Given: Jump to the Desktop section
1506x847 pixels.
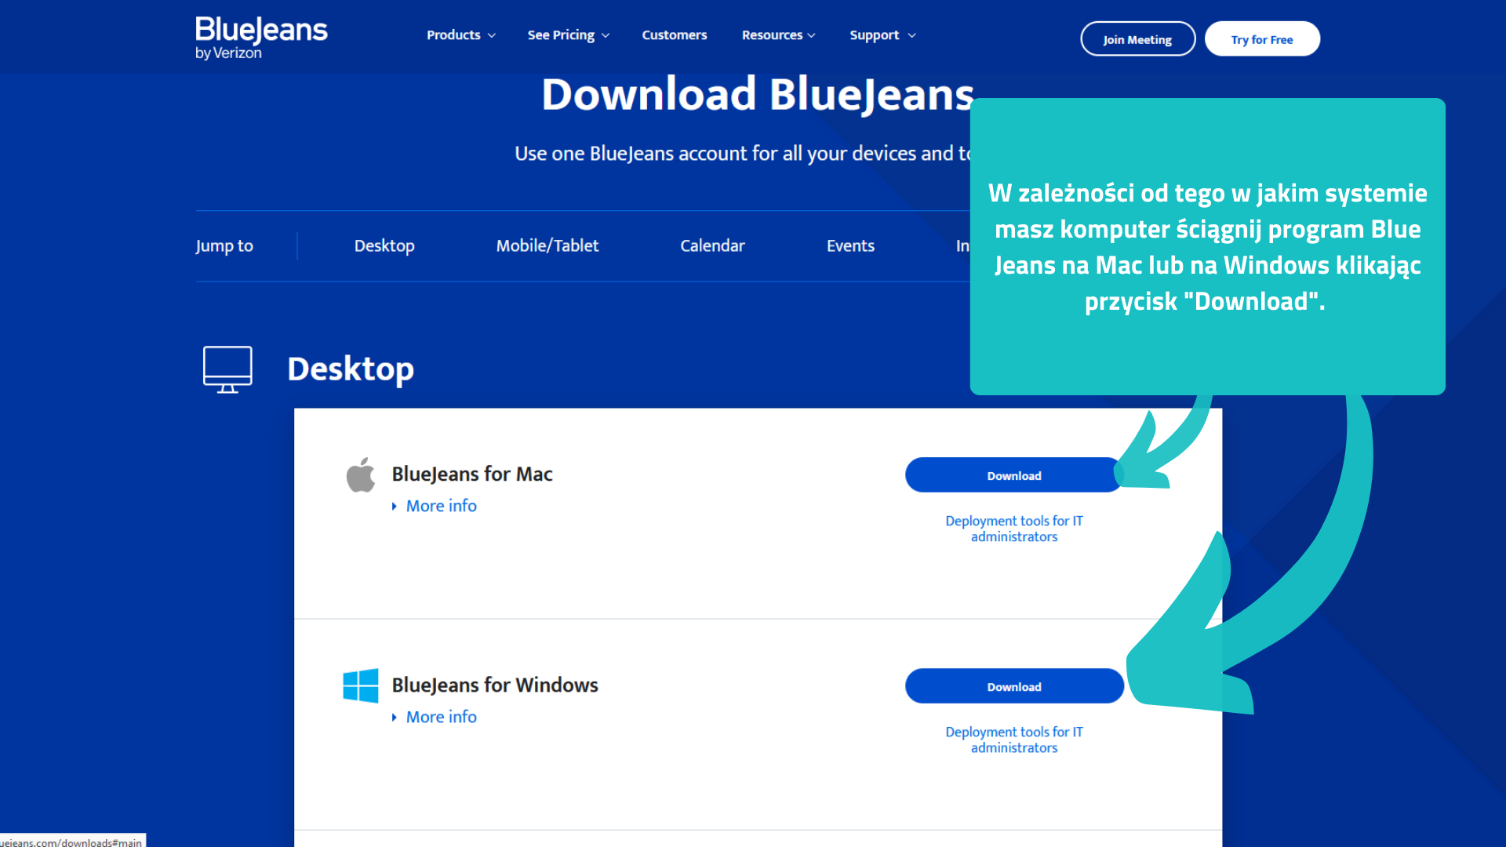Looking at the screenshot, I should 384,245.
